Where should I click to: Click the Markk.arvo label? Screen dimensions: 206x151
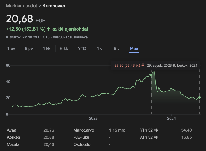(x=84, y=130)
